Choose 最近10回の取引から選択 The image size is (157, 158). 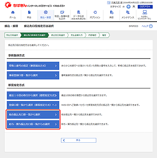[33, 96]
